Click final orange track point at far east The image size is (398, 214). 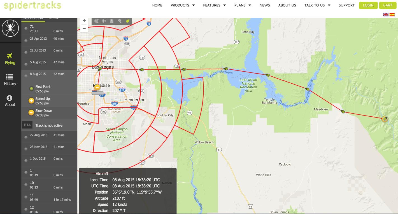coord(385,119)
